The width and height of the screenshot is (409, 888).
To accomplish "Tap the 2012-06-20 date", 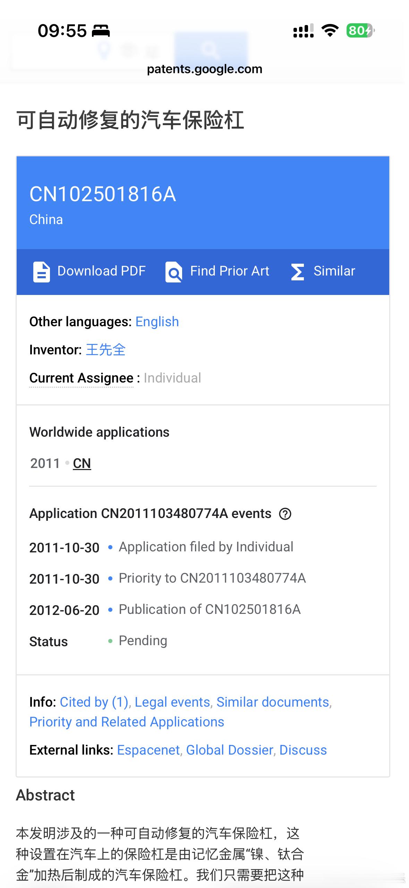I will (x=65, y=610).
